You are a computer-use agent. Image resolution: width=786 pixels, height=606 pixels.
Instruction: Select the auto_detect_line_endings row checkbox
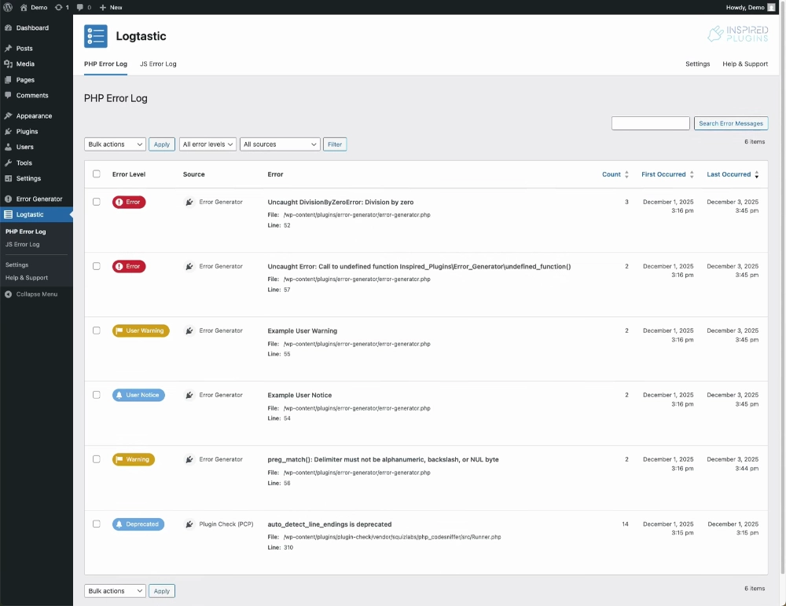point(96,524)
